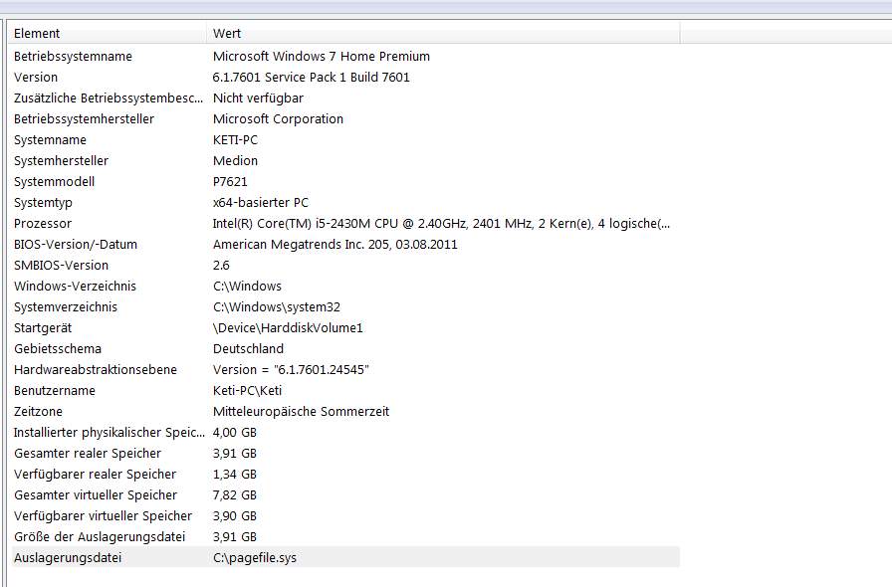Click 3,91 GB in Größe der Auslagerungsdatei row

pyautogui.click(x=234, y=537)
